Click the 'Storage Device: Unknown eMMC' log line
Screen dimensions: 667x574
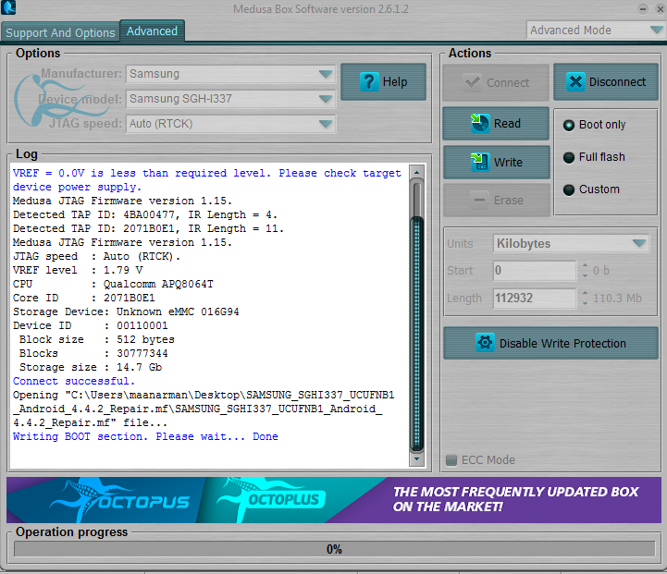pos(126,311)
